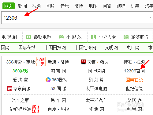Open the 太平洋汽车 link
This screenshot has width=153, height=115.
coord(96,100)
